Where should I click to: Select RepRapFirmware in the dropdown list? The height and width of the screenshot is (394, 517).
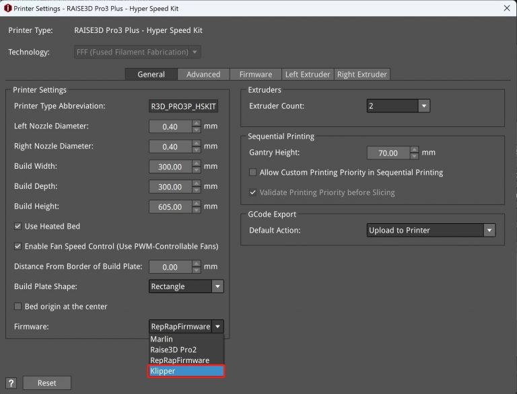[186, 360]
